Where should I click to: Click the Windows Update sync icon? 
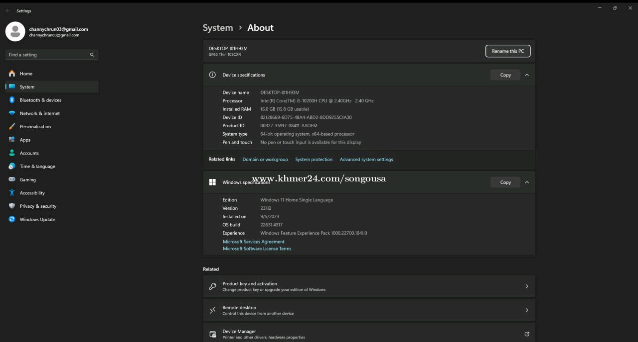tap(12, 219)
